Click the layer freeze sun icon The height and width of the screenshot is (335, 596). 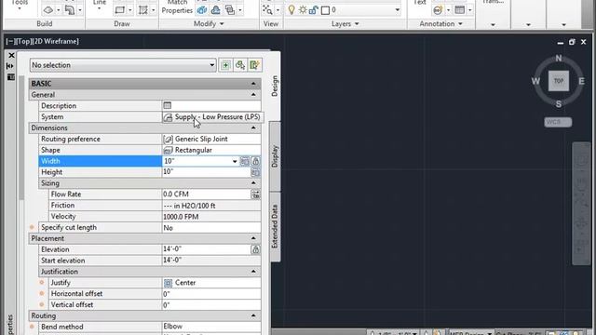(303, 10)
